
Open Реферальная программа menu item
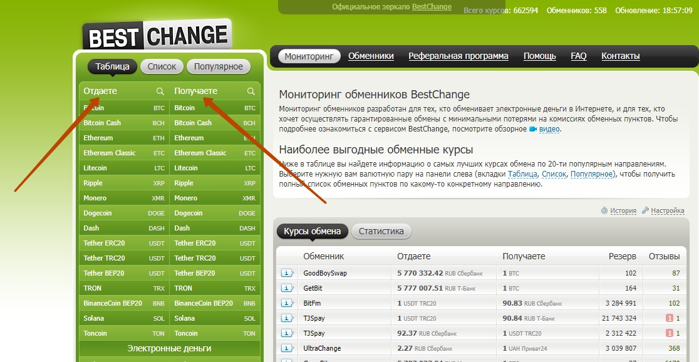tap(458, 56)
